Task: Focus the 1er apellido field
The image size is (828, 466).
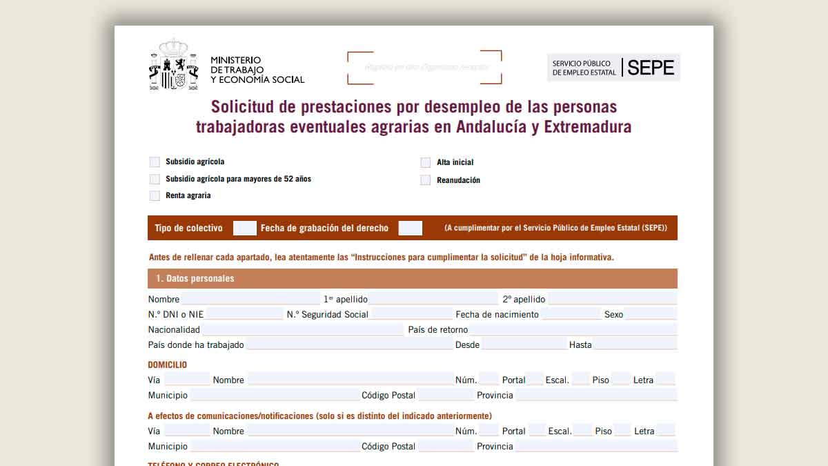Action: click(433, 299)
